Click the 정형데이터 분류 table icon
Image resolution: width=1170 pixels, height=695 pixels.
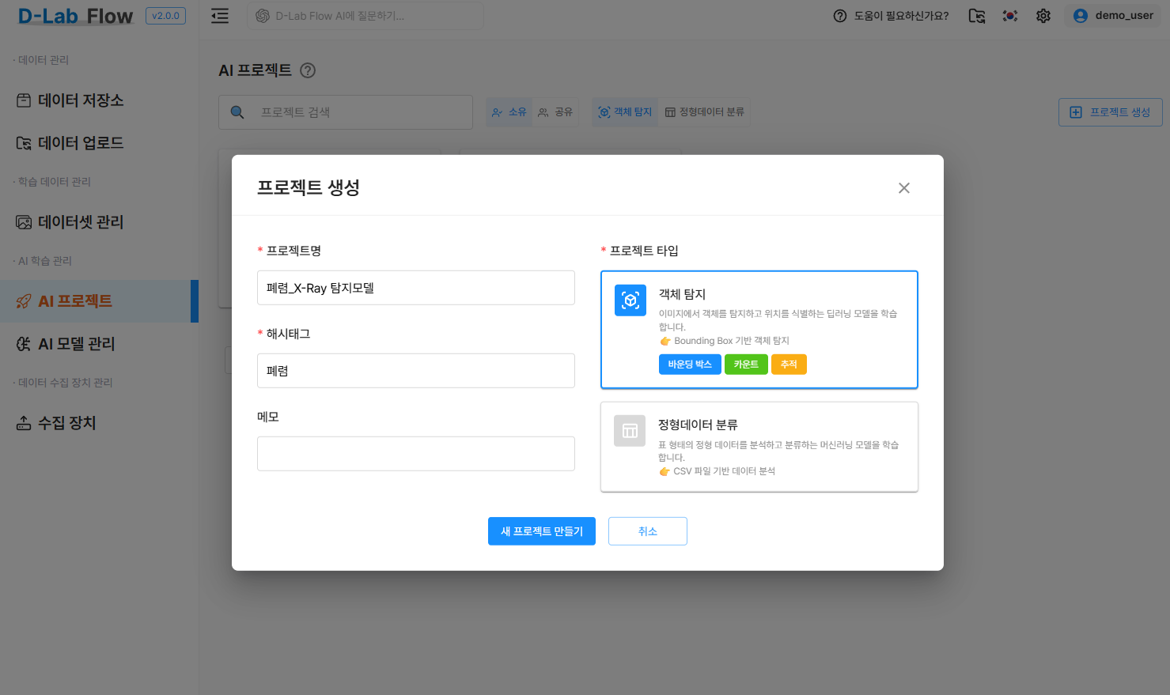pyautogui.click(x=630, y=431)
